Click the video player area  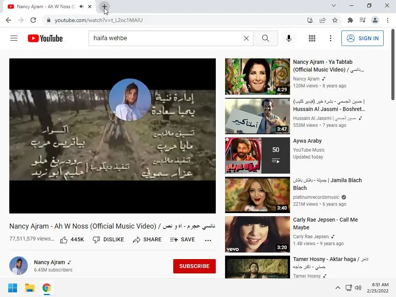(113, 136)
